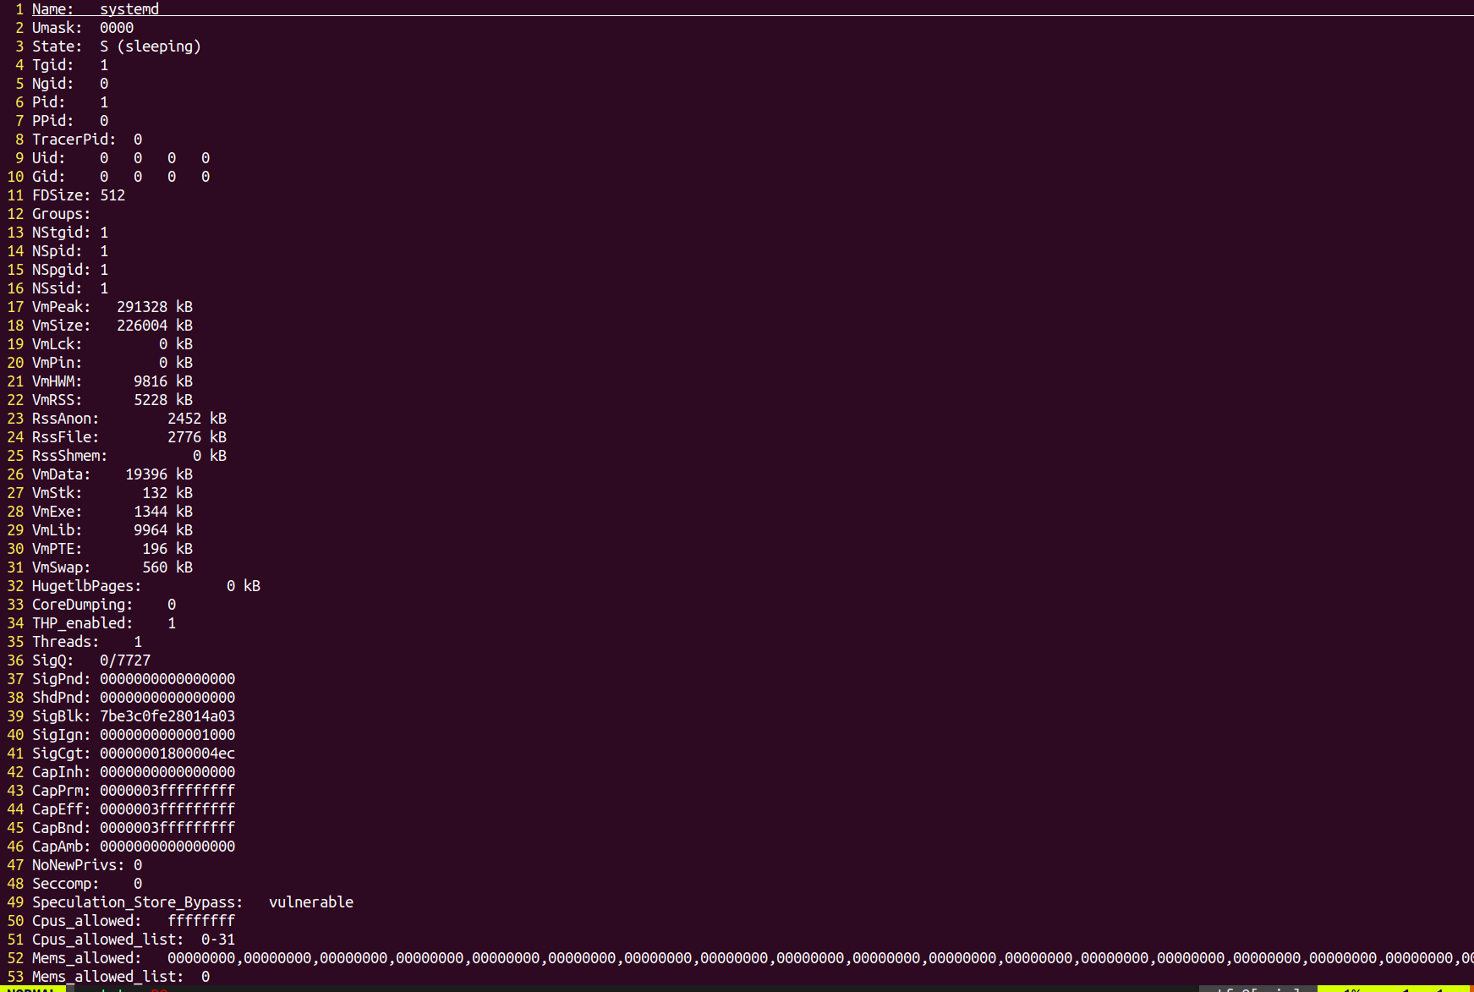Click the 'RssShmem:' label
This screenshot has width=1474, height=992.
70,456
